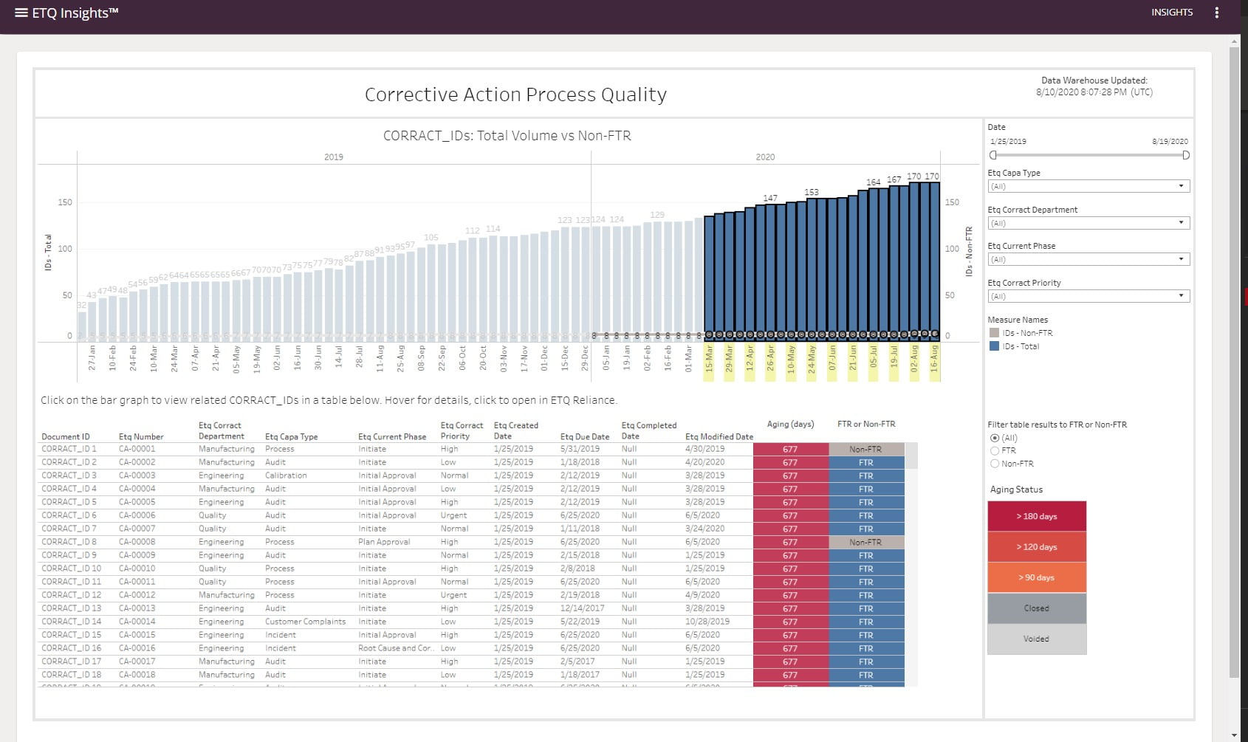The width and height of the screenshot is (1248, 742).
Task: Click the CA-00014 Etq Number cell
Action: coord(137,622)
